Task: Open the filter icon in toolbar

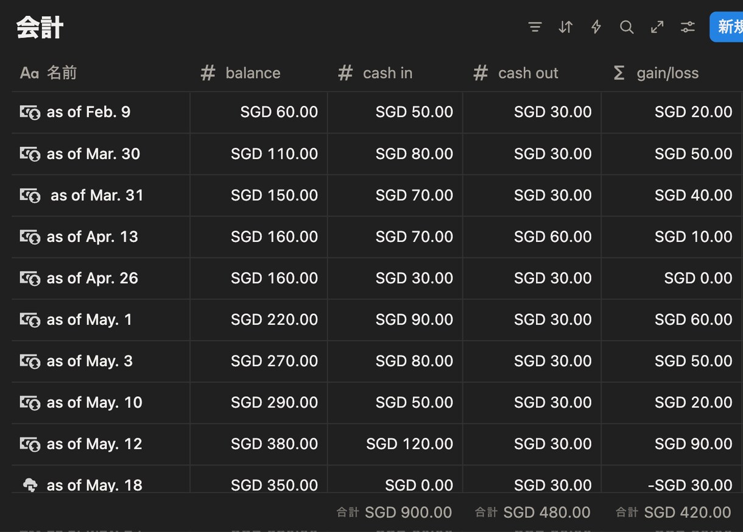Action: coord(535,27)
